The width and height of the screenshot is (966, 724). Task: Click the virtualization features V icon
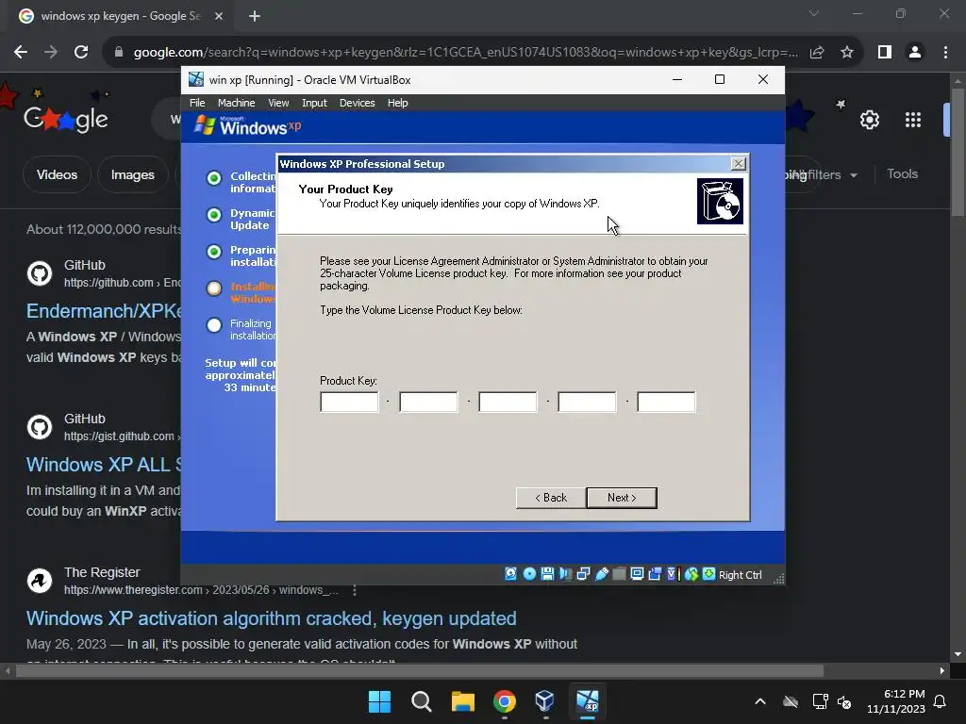point(672,574)
